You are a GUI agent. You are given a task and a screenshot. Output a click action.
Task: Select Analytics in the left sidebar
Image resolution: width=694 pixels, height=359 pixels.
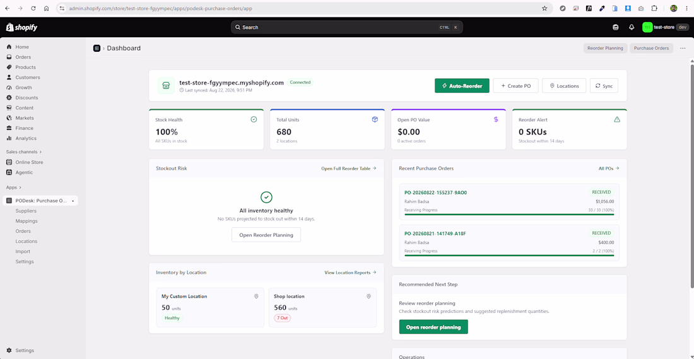click(x=26, y=138)
